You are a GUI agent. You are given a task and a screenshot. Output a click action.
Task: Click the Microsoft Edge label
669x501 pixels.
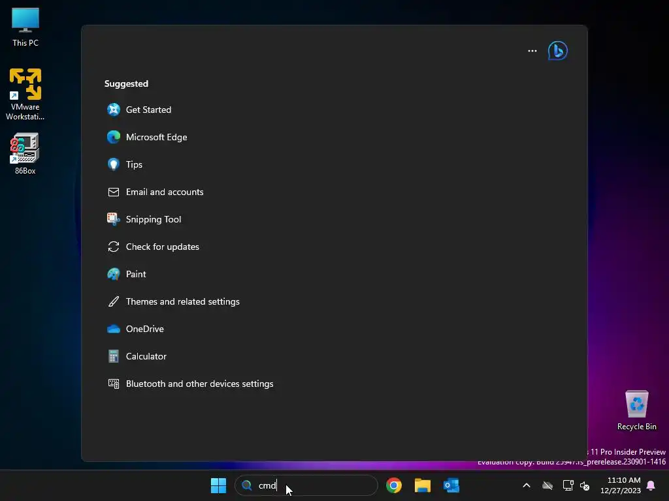pyautogui.click(x=157, y=137)
